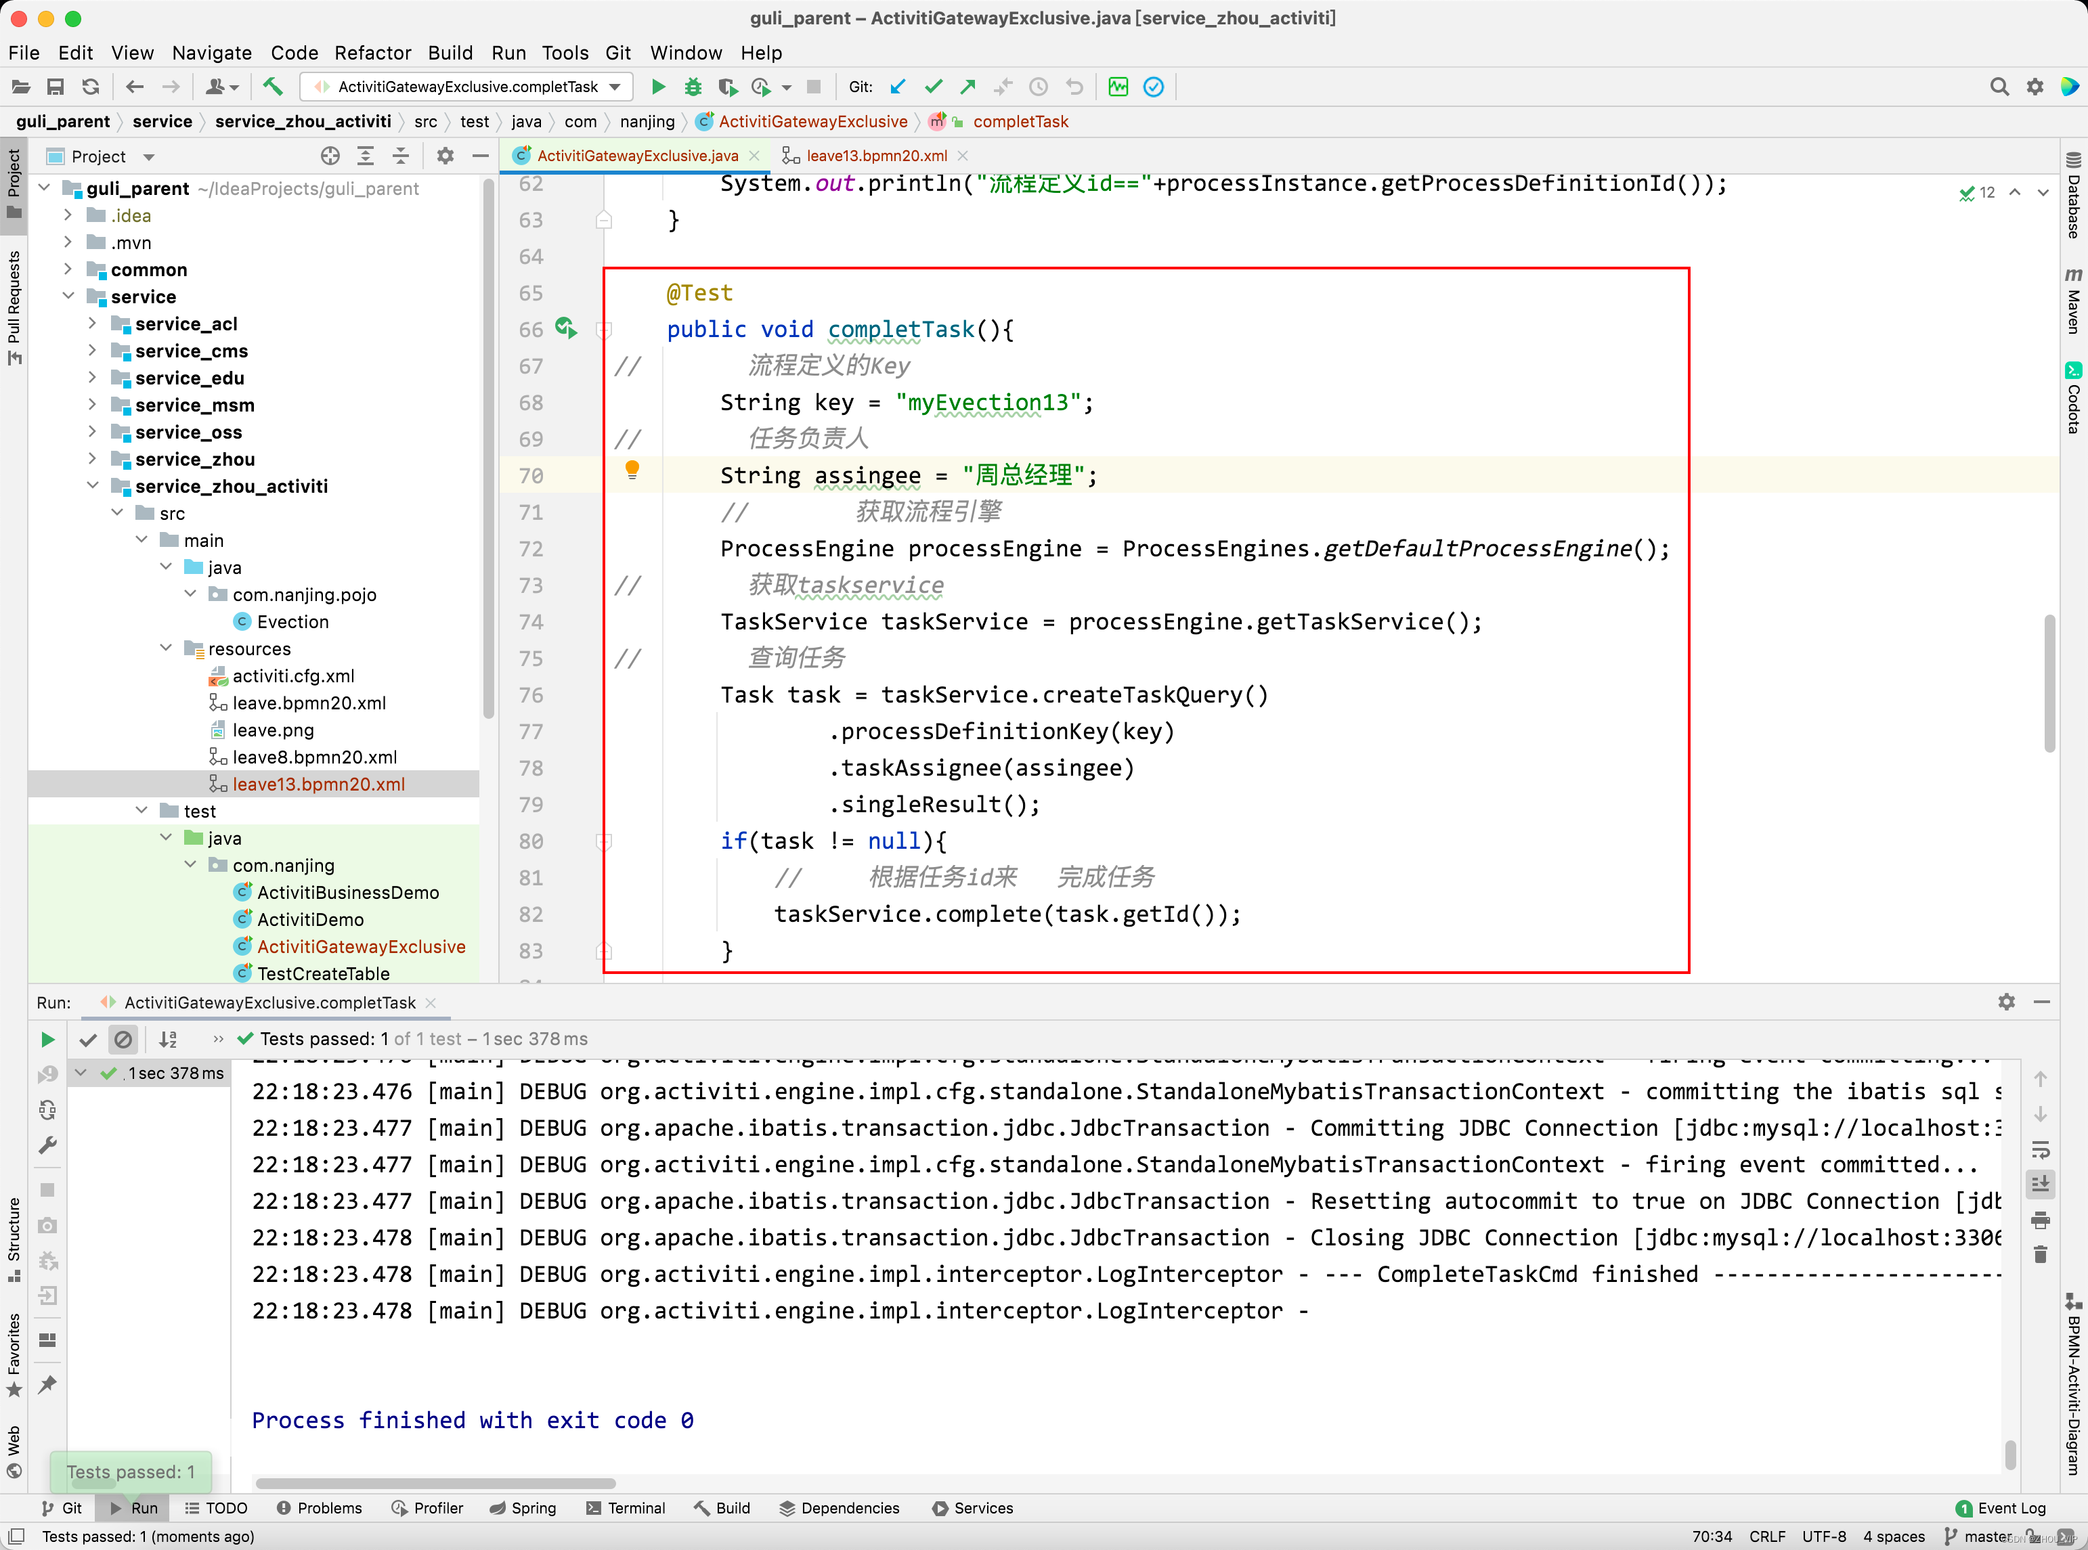2088x1550 pixels.
Task: Click the Rerun test icon in Run panel
Action: pos(47,1040)
